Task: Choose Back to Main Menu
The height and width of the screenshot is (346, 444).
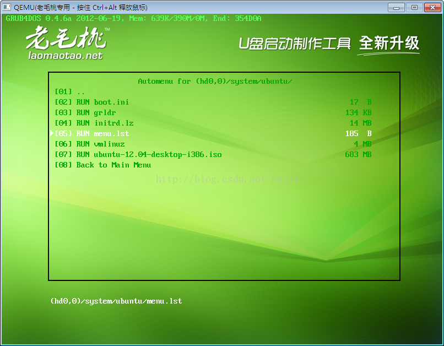Action: tap(103, 165)
